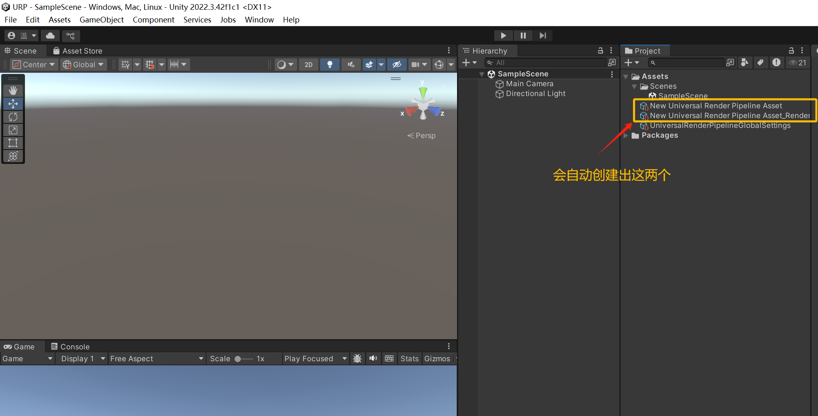Image resolution: width=818 pixels, height=416 pixels.
Task: Open the scene effects dropdown arrow
Action: pos(381,65)
